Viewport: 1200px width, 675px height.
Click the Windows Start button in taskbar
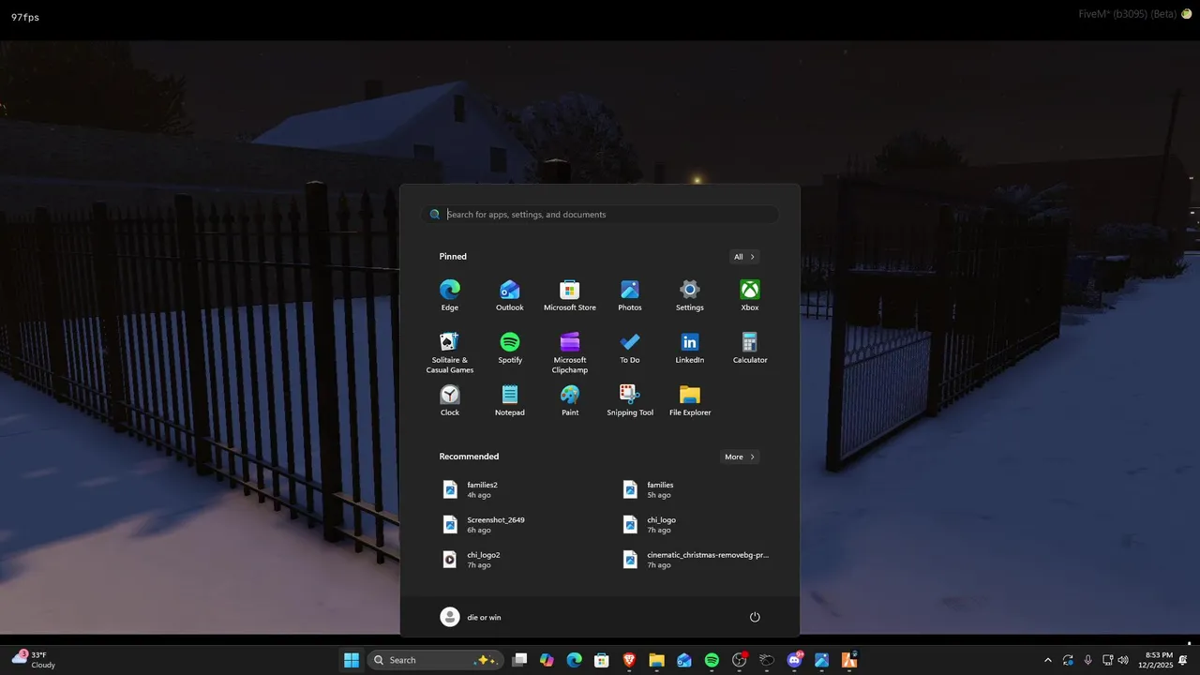click(352, 660)
